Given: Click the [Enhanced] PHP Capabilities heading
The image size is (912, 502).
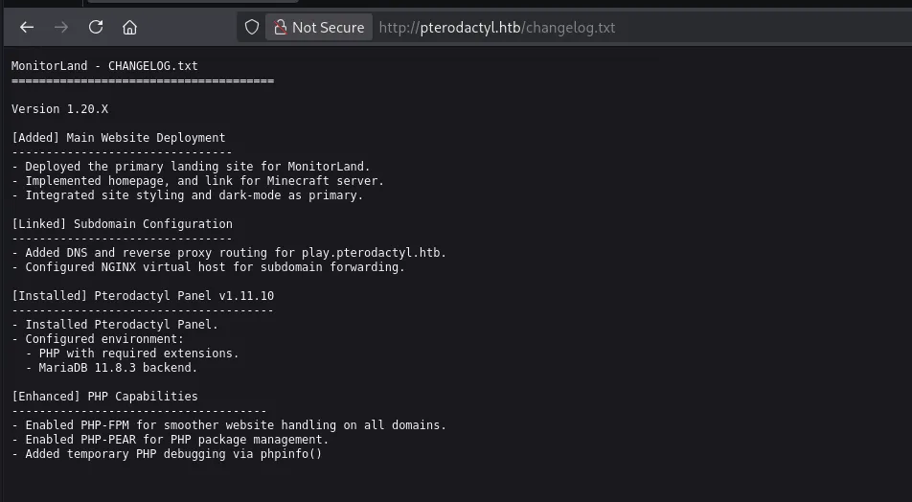Looking at the screenshot, I should tap(104, 396).
